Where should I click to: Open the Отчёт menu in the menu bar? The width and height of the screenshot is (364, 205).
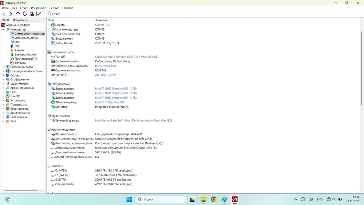point(24,8)
